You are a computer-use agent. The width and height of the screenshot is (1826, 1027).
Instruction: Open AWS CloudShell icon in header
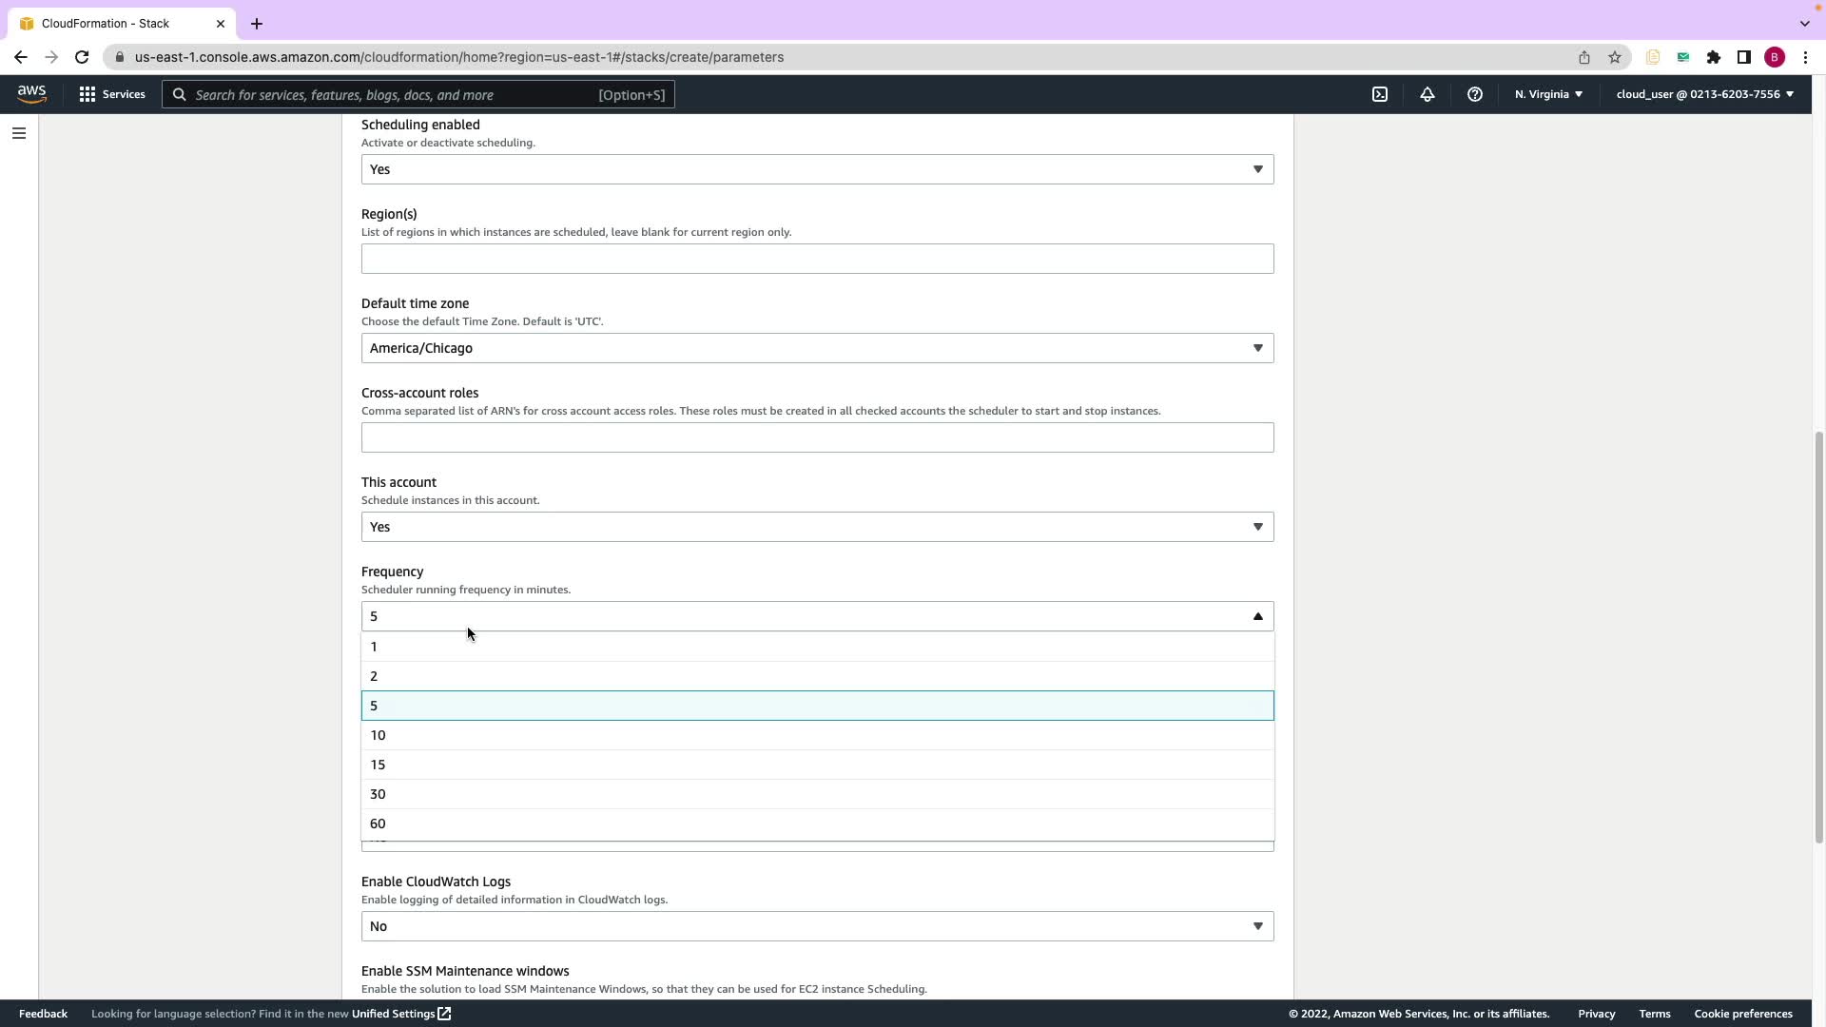pos(1380,94)
